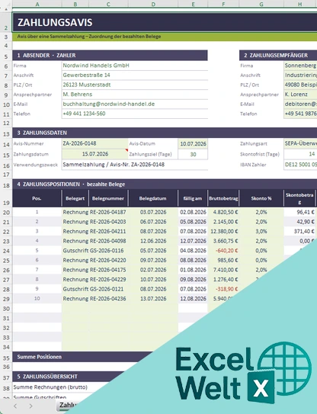Click the 'Summe Rechnungen (brutto)' label
The width and height of the screenshot is (317, 414).
(x=50, y=387)
